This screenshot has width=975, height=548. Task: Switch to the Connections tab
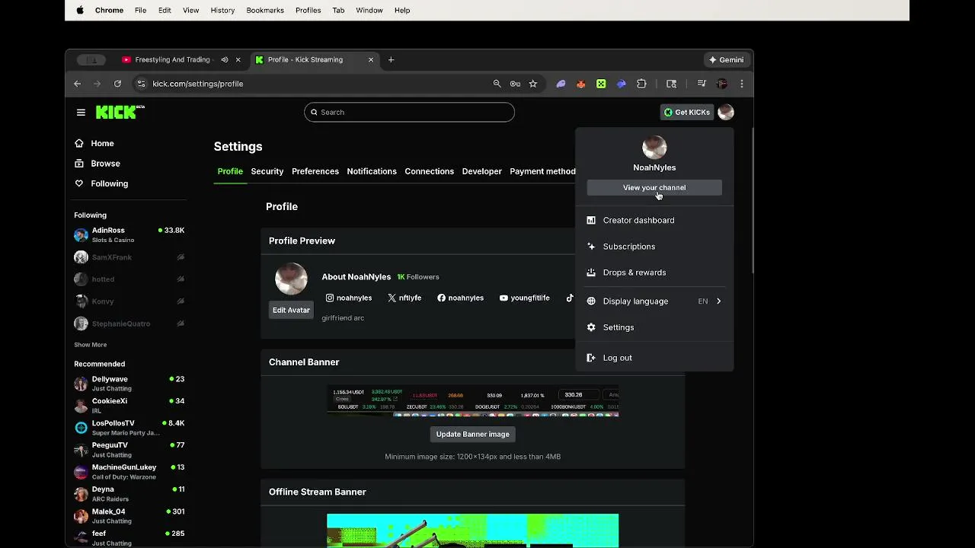[430, 171]
